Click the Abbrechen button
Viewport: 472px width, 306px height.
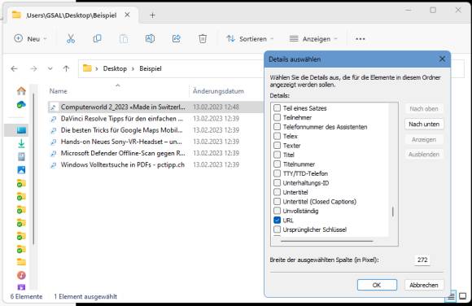(x=423, y=285)
